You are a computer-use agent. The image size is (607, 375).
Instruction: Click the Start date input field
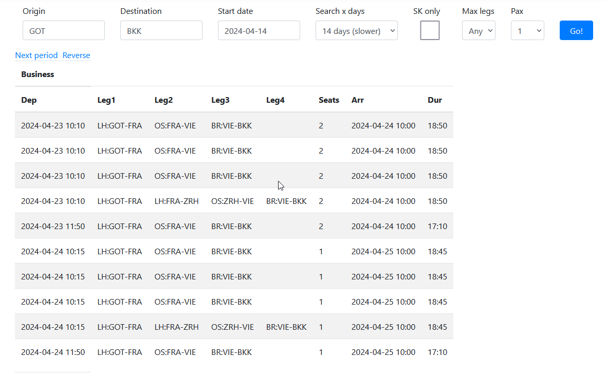(259, 30)
